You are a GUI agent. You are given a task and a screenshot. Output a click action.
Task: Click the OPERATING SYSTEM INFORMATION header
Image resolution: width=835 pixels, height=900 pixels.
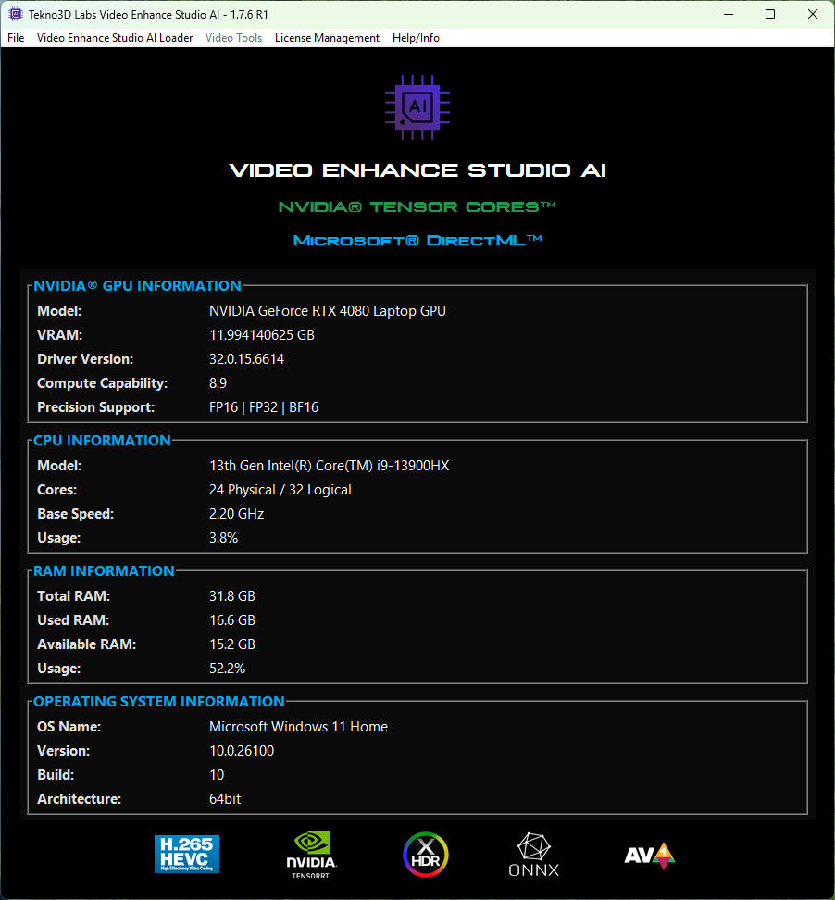pos(159,702)
